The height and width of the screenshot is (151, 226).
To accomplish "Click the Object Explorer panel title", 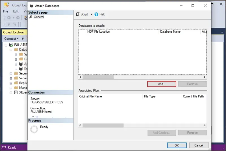I will (14, 32).
